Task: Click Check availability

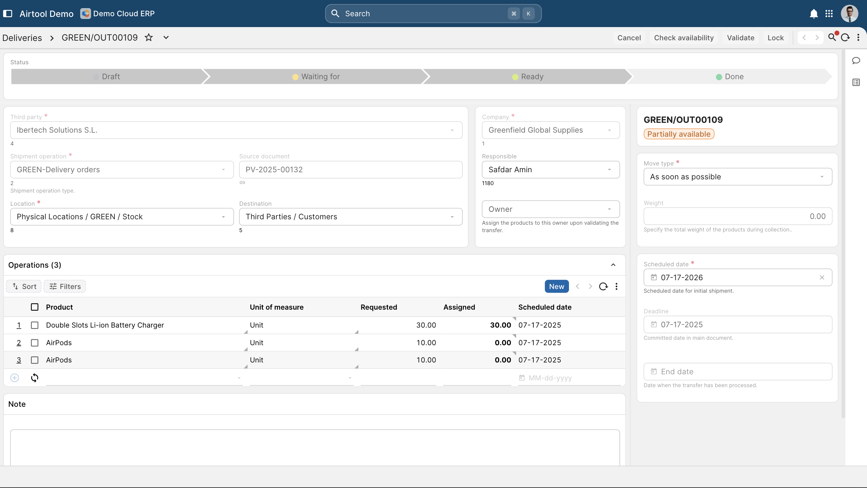Action: (x=684, y=38)
